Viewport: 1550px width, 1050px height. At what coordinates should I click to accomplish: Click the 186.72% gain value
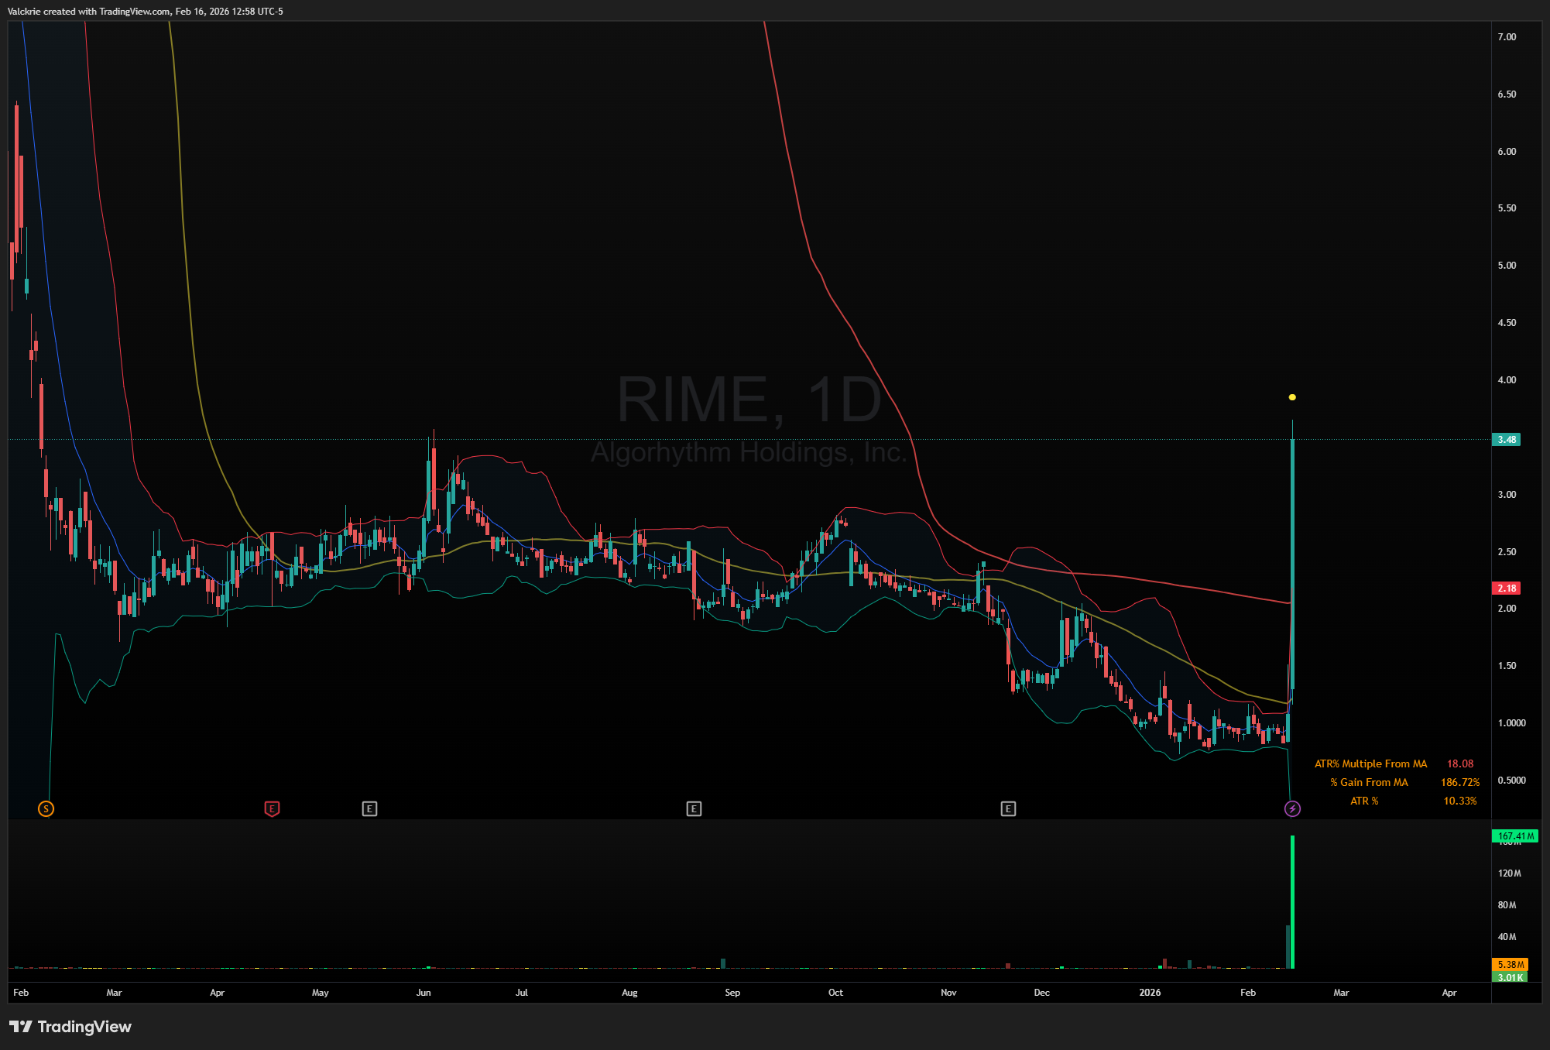[1459, 783]
